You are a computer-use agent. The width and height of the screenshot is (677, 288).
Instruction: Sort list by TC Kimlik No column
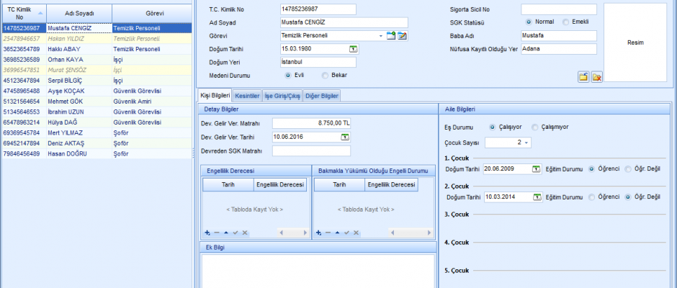(x=23, y=13)
